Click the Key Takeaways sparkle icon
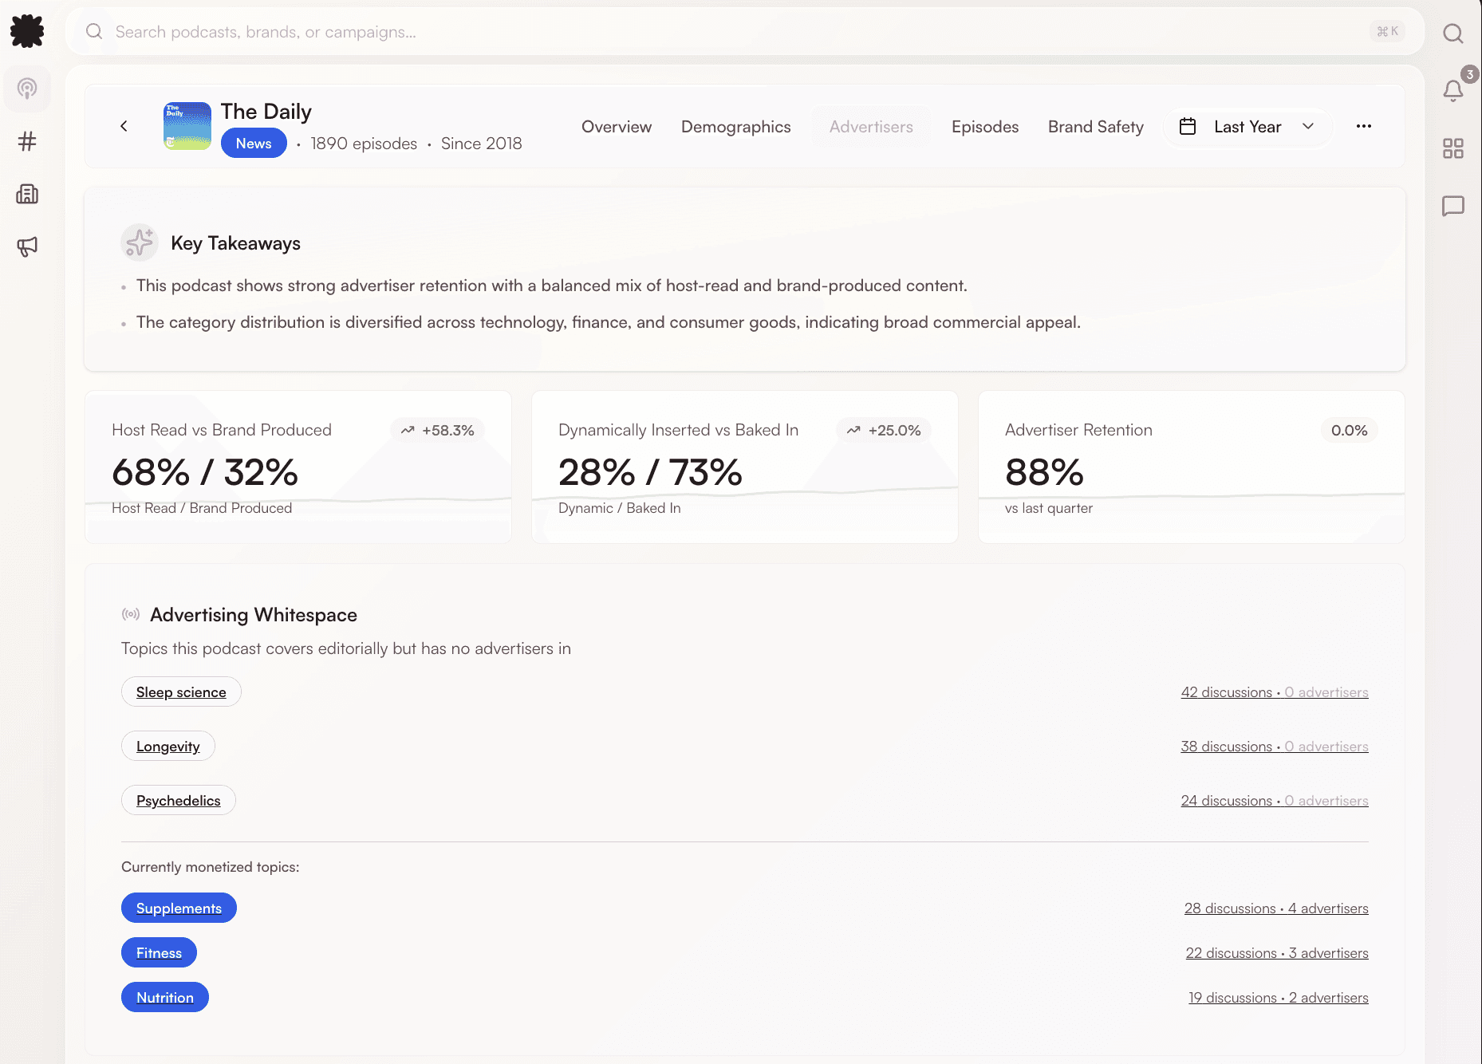 [140, 242]
